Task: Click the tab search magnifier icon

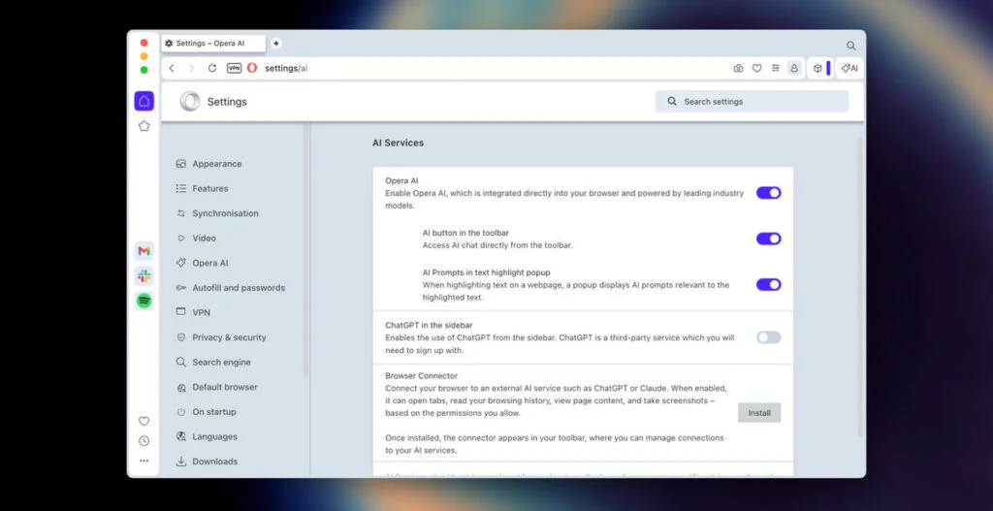Action: click(x=851, y=46)
